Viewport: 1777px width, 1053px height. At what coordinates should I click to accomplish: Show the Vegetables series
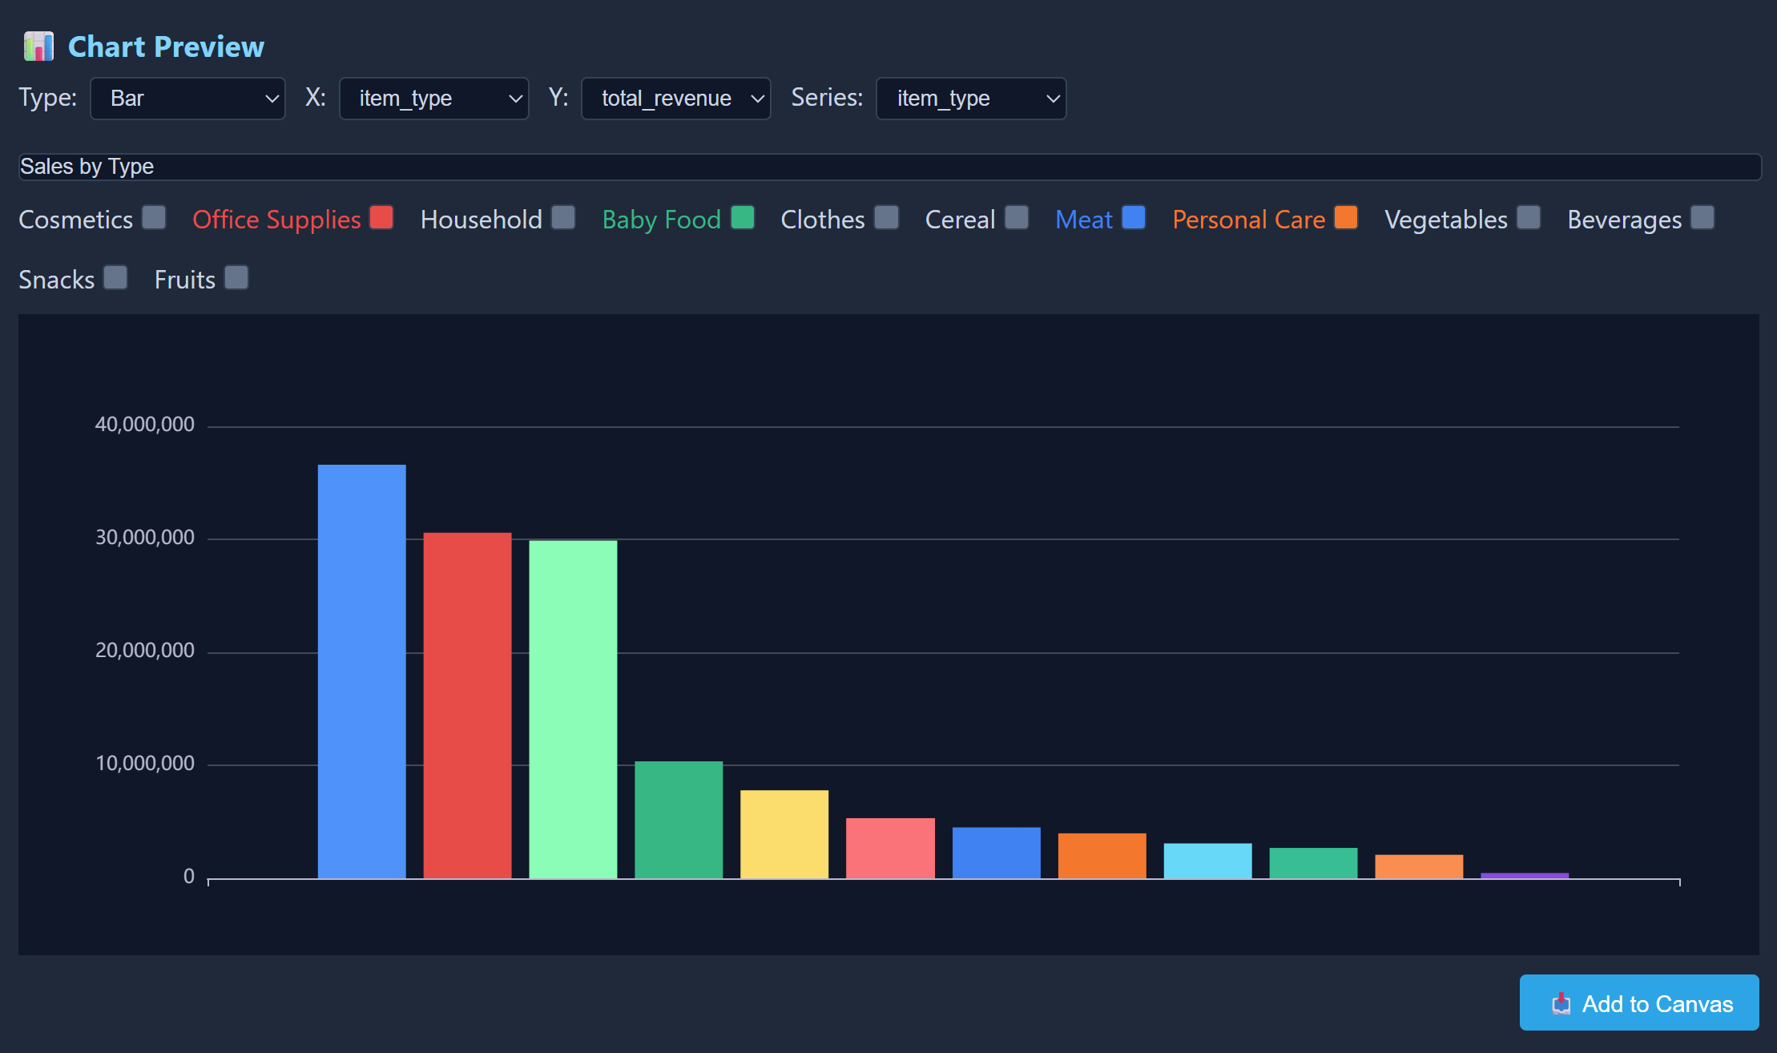[x=1529, y=218]
